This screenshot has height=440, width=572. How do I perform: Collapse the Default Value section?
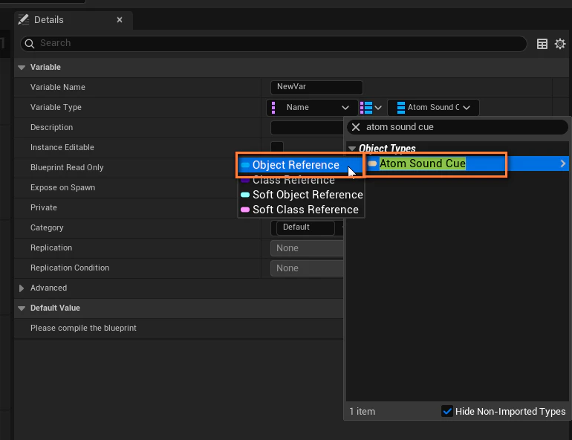22,308
